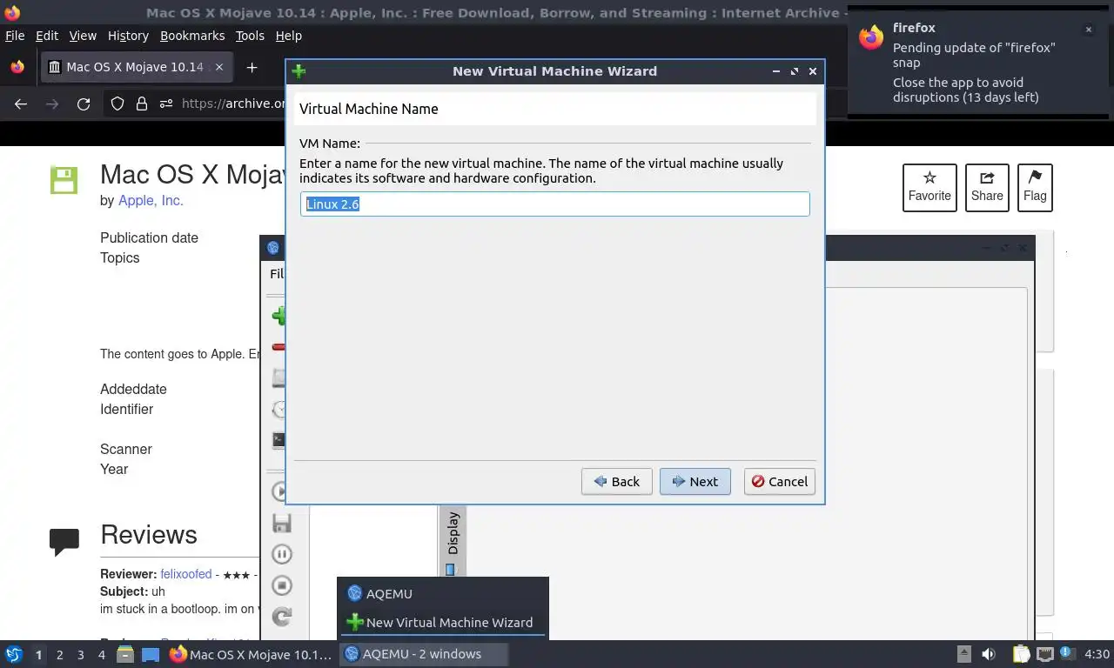Maximize the New Virtual Machine Wizard
1114x668 pixels.
[795, 71]
